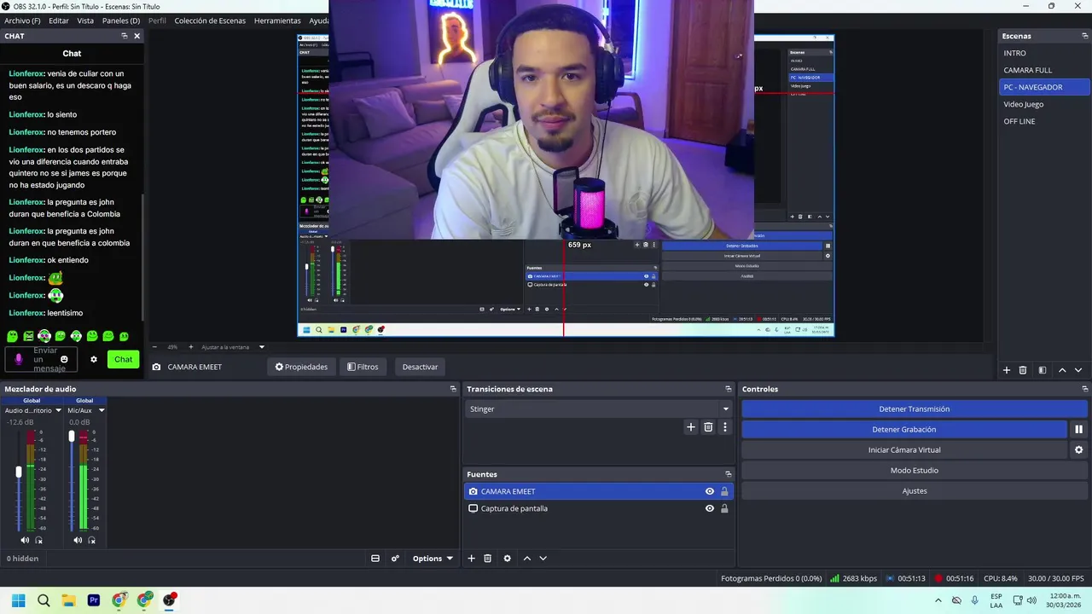The height and width of the screenshot is (614, 1092).
Task: Toggle monitoring headphone for Mic/Aux
Action: pos(92,540)
